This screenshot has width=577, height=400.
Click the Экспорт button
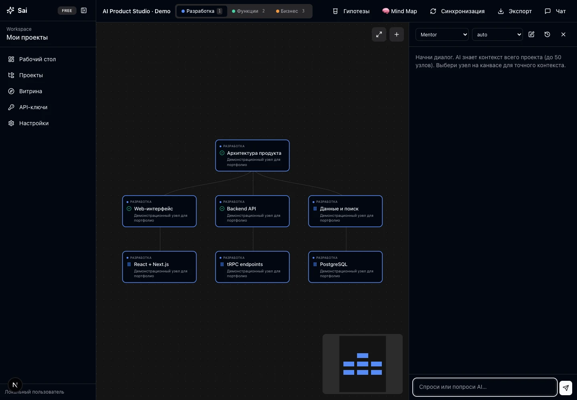coord(515,11)
